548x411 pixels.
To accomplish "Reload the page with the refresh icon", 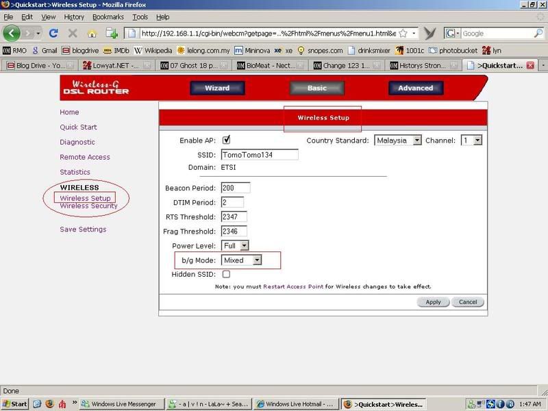I will [53, 33].
